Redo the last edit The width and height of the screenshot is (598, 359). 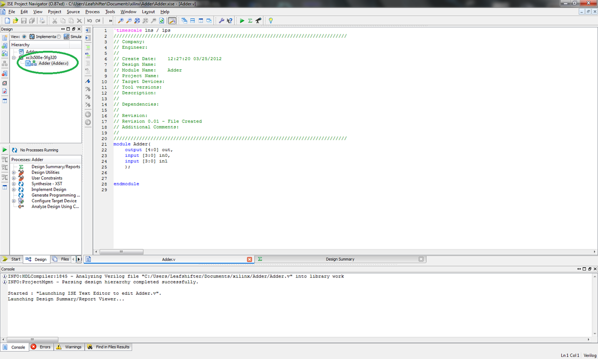click(x=97, y=20)
